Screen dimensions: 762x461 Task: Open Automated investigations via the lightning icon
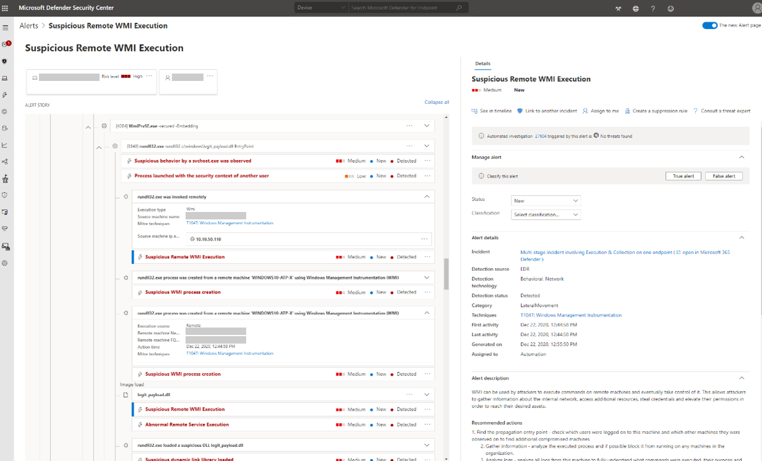pyautogui.click(x=5, y=94)
